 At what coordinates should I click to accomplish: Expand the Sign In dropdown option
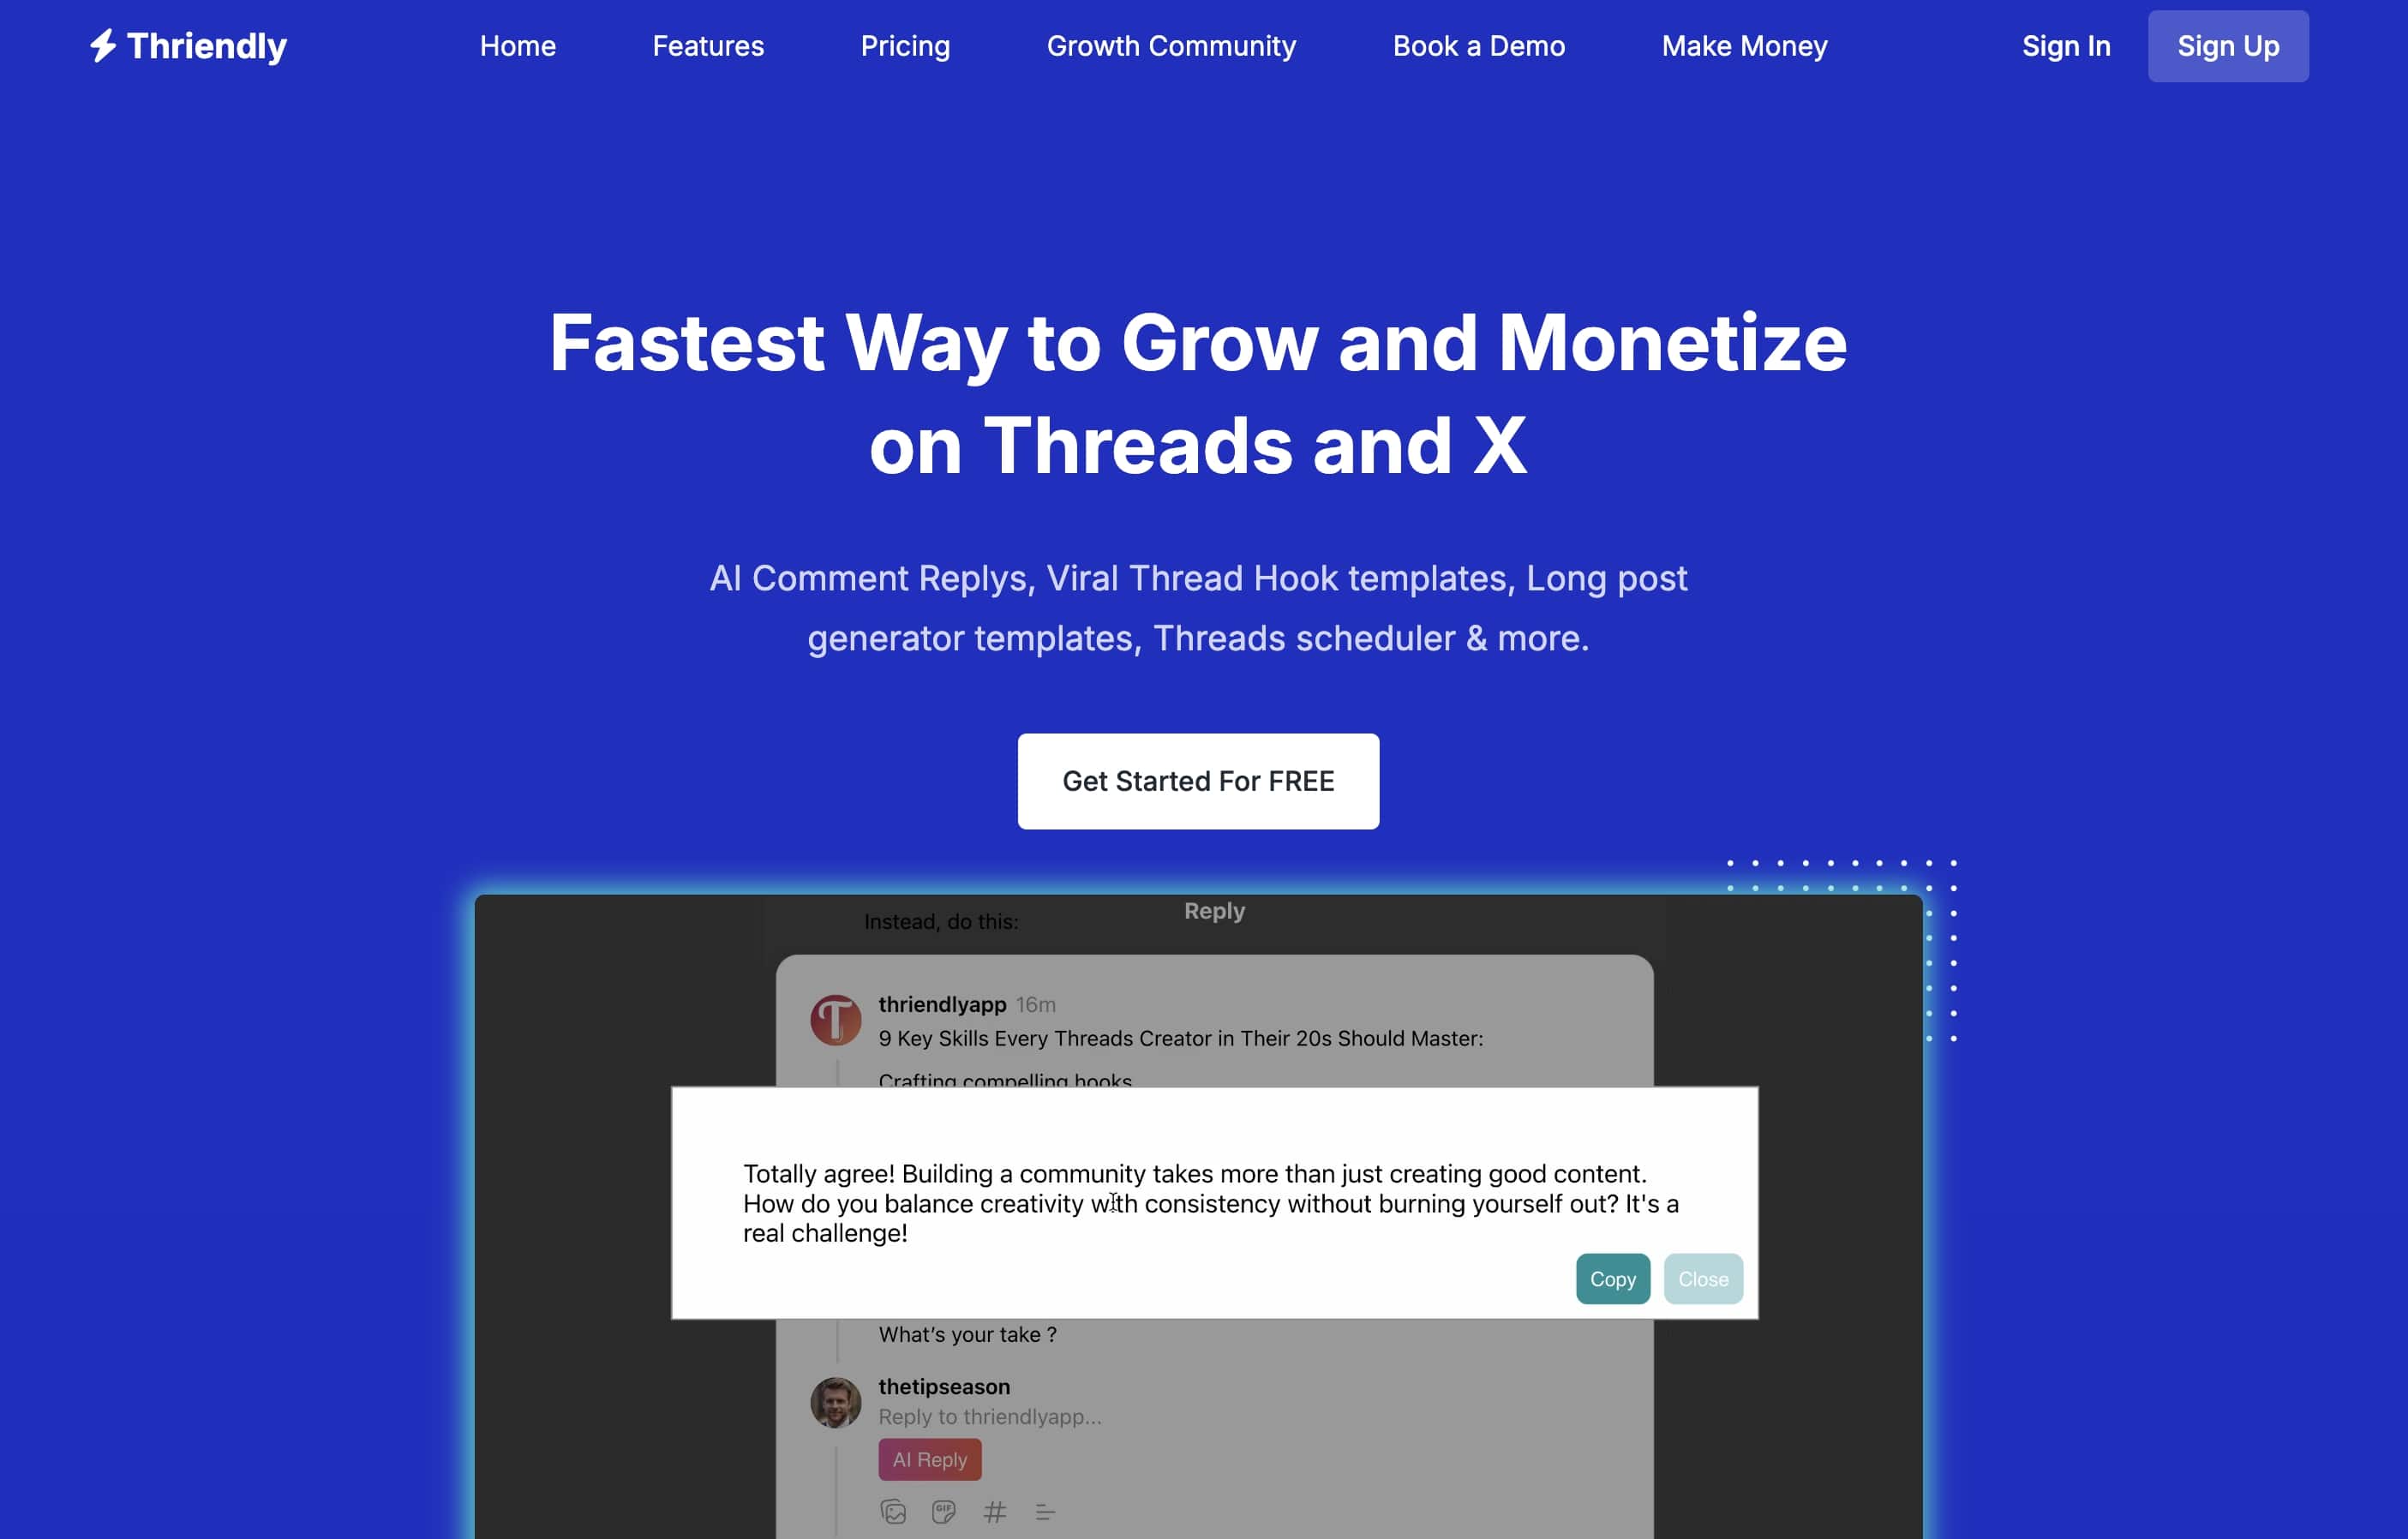[2068, 45]
